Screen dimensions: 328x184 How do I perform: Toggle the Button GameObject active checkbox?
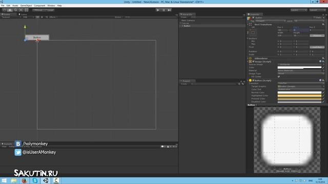pos(253,18)
